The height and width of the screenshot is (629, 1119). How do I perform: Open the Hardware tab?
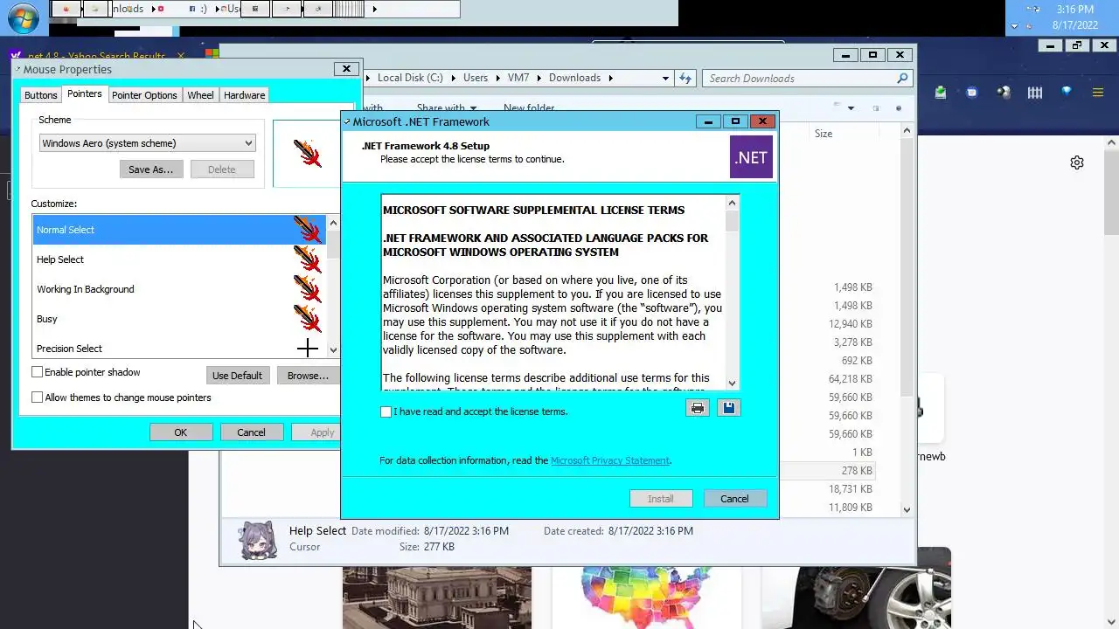[x=244, y=95]
